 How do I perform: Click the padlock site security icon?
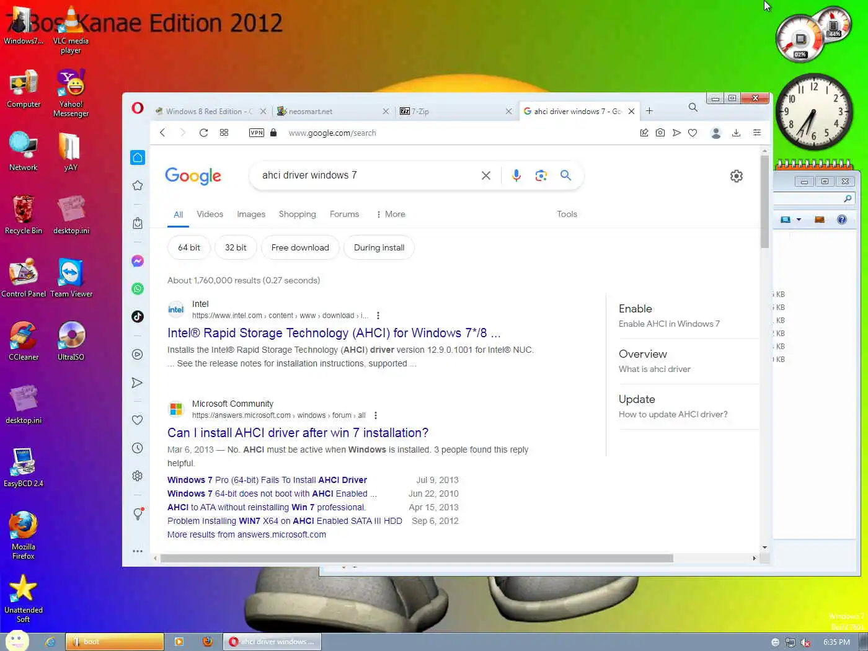click(273, 133)
